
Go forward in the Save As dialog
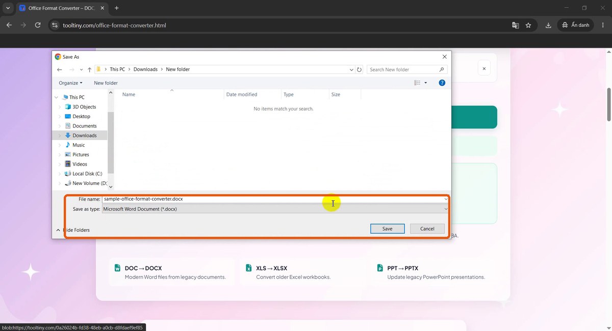click(x=71, y=69)
